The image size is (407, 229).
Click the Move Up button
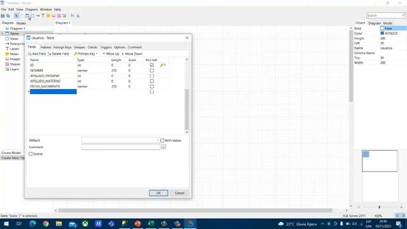point(111,54)
